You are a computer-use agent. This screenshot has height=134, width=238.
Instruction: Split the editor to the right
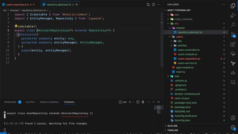pos(154,4)
